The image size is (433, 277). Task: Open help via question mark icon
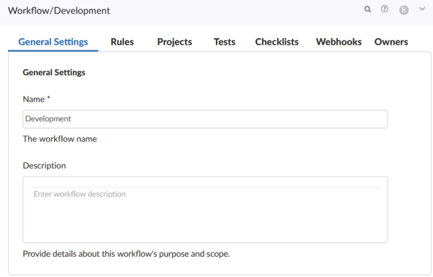click(385, 9)
